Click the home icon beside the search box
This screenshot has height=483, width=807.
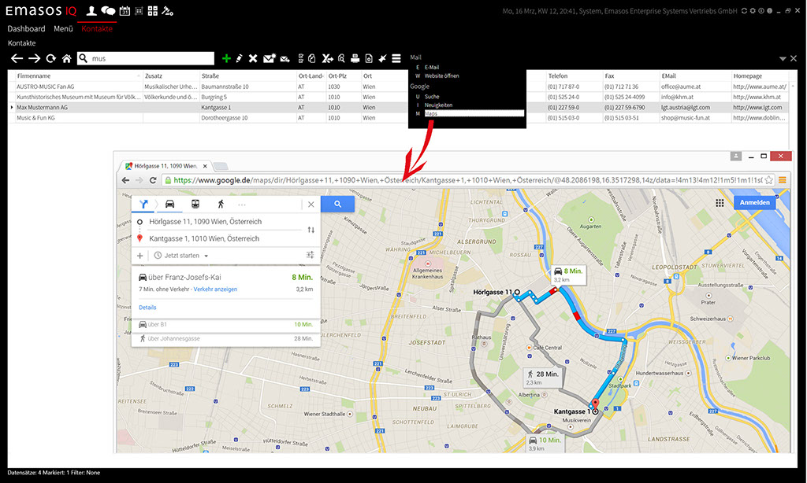pos(67,58)
